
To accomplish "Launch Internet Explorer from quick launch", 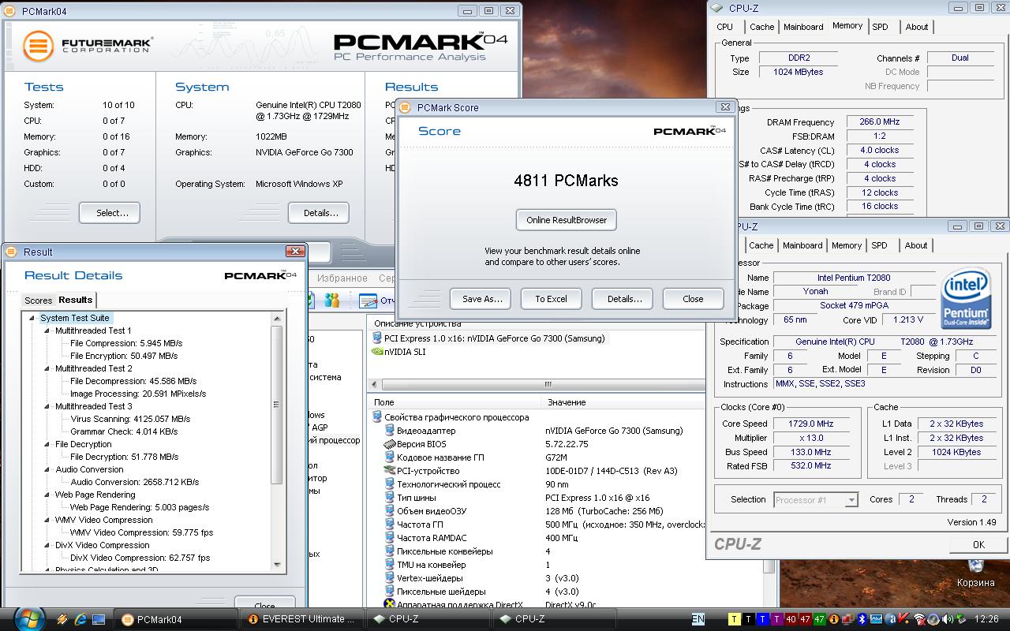I will coord(80,619).
